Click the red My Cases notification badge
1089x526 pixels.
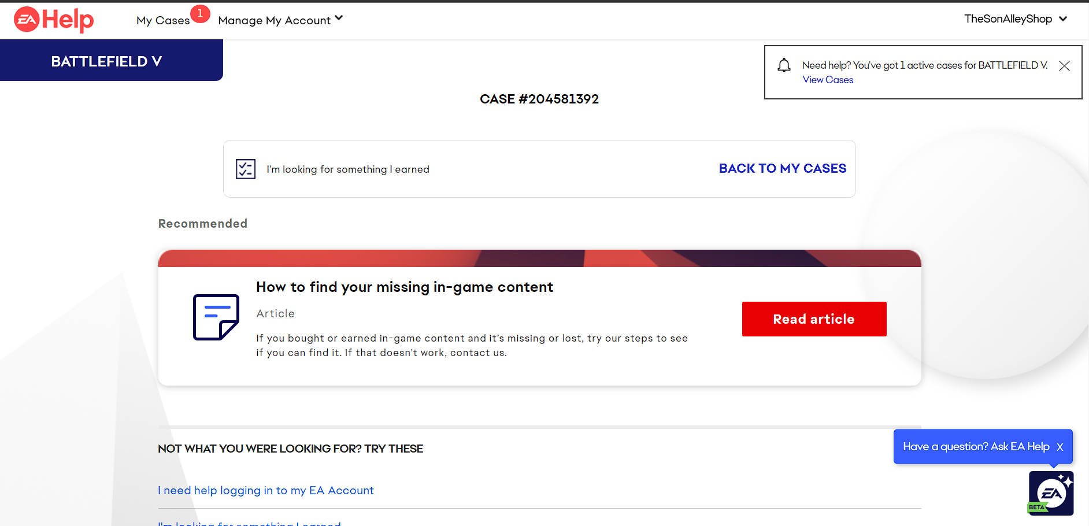pyautogui.click(x=200, y=13)
